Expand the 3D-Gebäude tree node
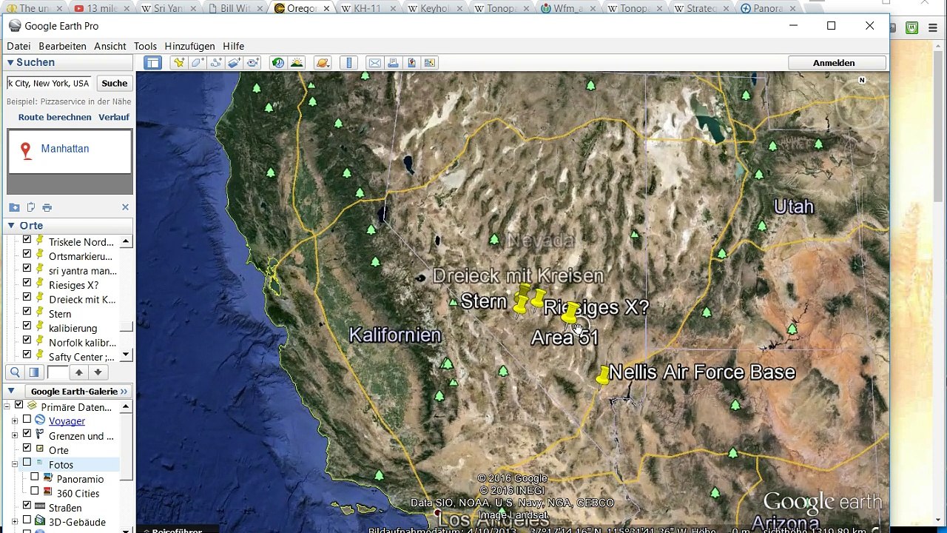Image resolution: width=947 pixels, height=533 pixels. coord(15,522)
